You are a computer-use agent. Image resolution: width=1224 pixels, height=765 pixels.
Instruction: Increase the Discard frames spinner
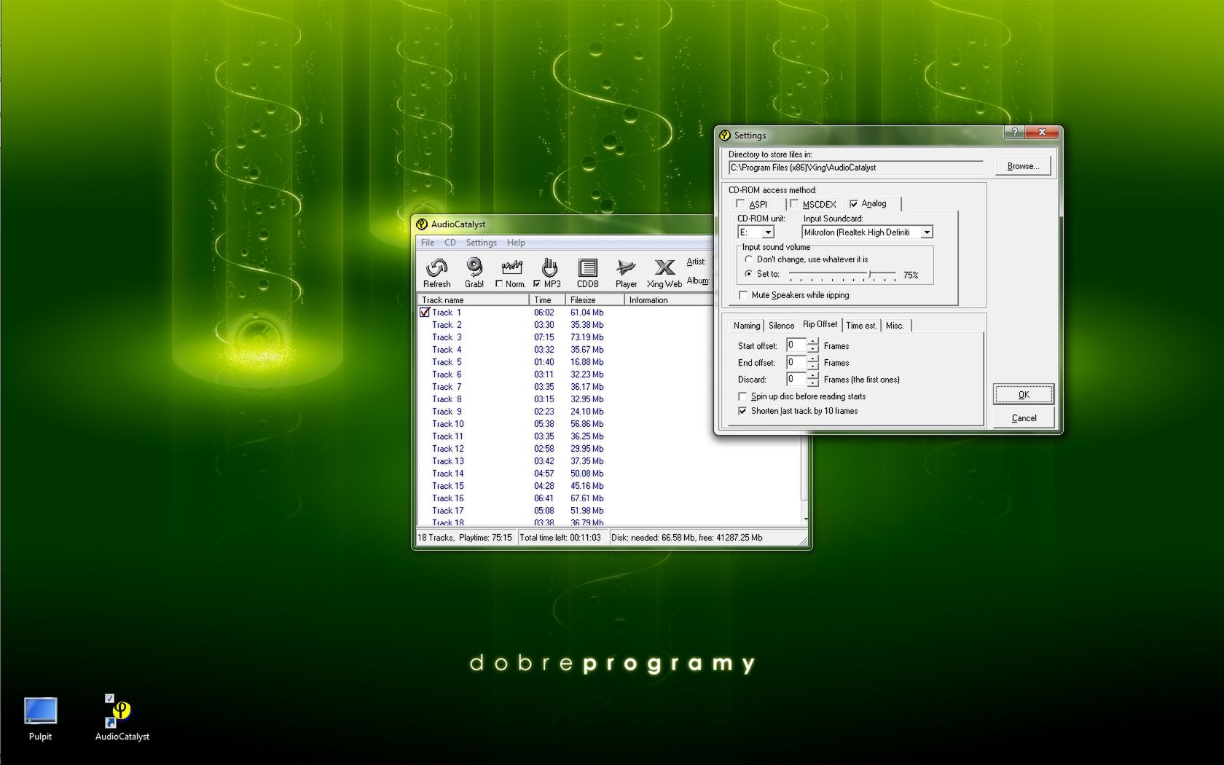coord(813,375)
